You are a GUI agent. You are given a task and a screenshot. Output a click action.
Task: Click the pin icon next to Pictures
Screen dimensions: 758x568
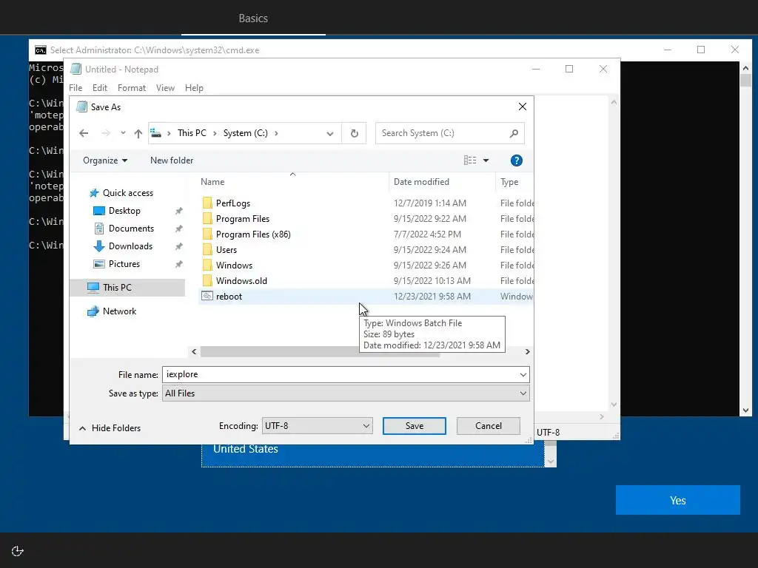[x=179, y=264]
